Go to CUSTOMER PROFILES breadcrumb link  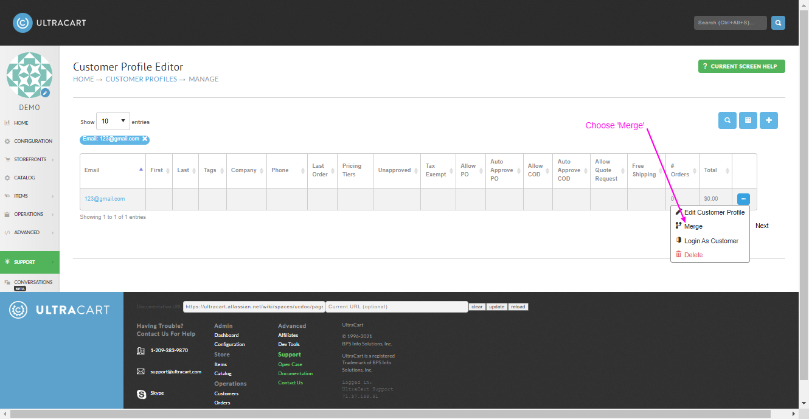141,79
